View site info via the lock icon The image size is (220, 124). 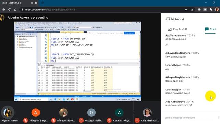coord(22,10)
